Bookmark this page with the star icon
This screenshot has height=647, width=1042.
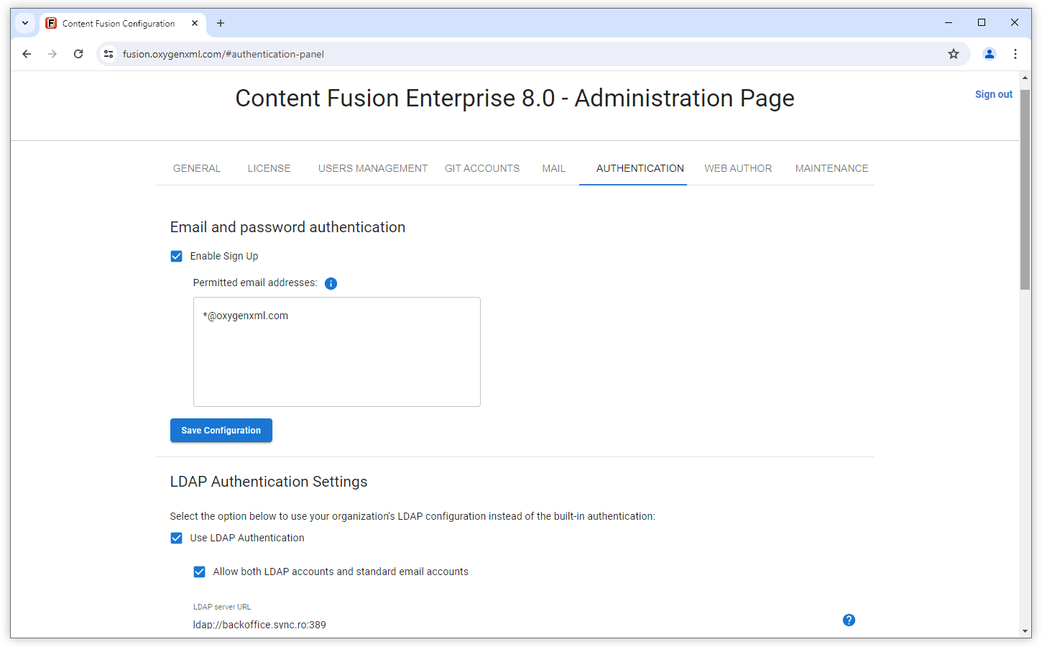(954, 54)
